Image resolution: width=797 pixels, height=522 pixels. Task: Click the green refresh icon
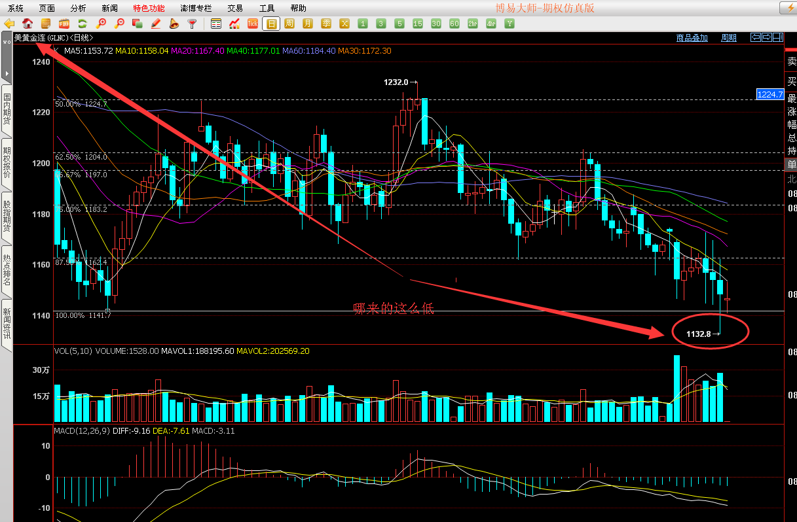click(83, 24)
